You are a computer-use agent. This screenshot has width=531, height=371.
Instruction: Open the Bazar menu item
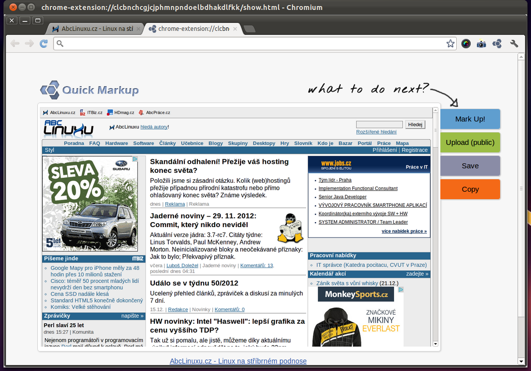[345, 143]
